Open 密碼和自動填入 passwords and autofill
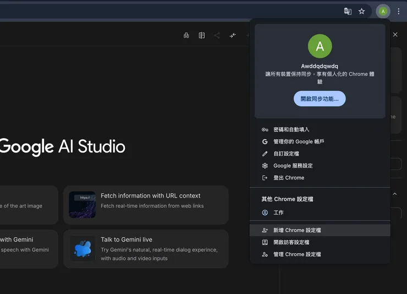 [291, 129]
